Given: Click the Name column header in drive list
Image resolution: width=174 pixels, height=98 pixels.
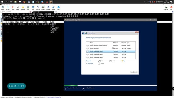Looking at the screenshot, I should 92,43.
